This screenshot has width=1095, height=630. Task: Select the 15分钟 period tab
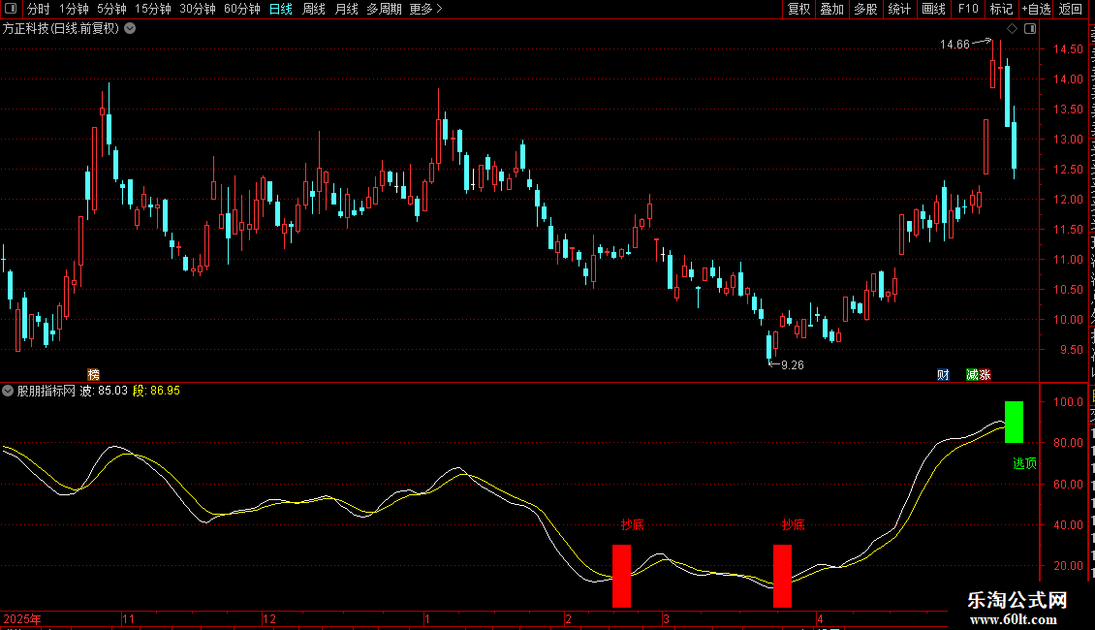pyautogui.click(x=152, y=9)
